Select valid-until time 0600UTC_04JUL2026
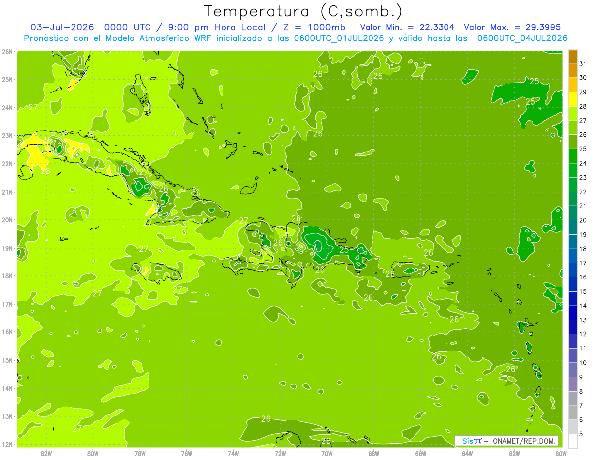This screenshot has width=596, height=460. (522, 38)
